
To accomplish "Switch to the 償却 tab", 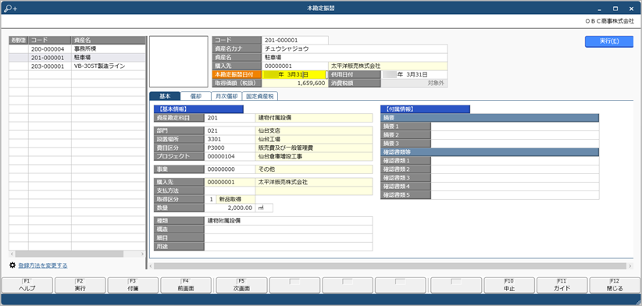I will tap(196, 96).
